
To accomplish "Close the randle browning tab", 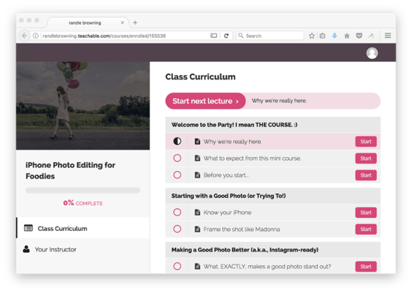I will click(123, 23).
